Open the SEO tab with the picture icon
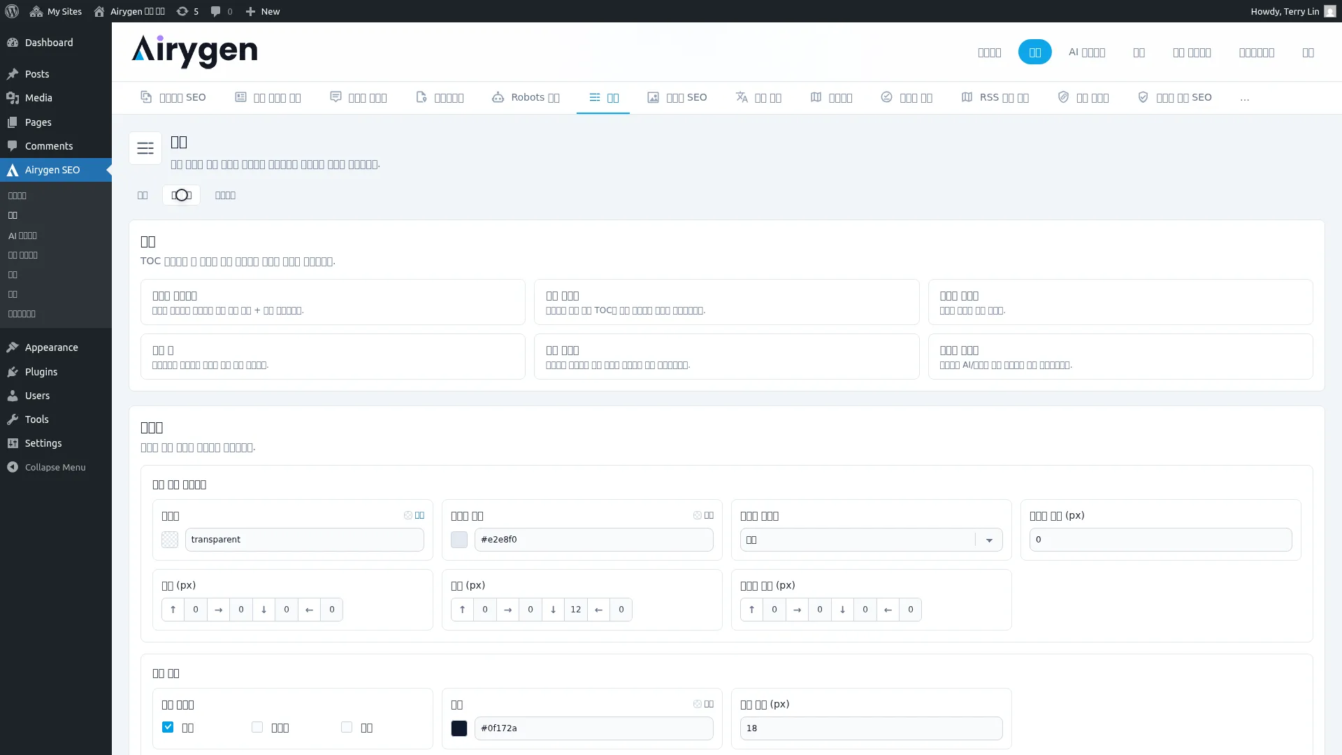This screenshot has height=755, width=1342. 677,97
